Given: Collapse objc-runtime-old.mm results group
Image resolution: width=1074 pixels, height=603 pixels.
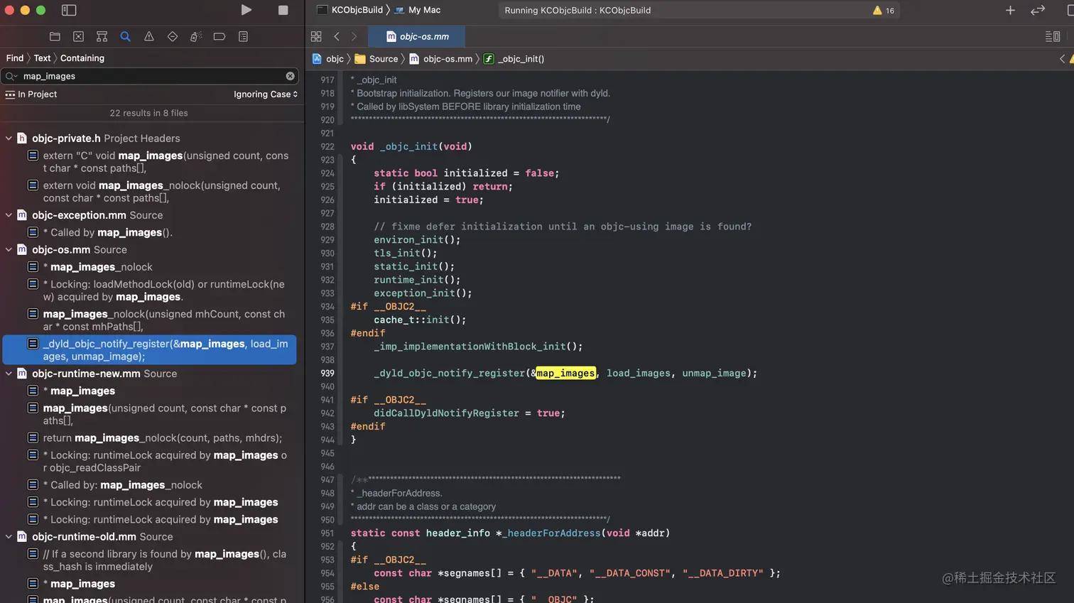Looking at the screenshot, I should pyautogui.click(x=9, y=537).
